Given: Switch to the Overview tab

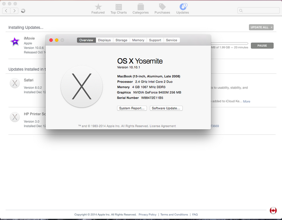Looking at the screenshot, I should click(87, 40).
